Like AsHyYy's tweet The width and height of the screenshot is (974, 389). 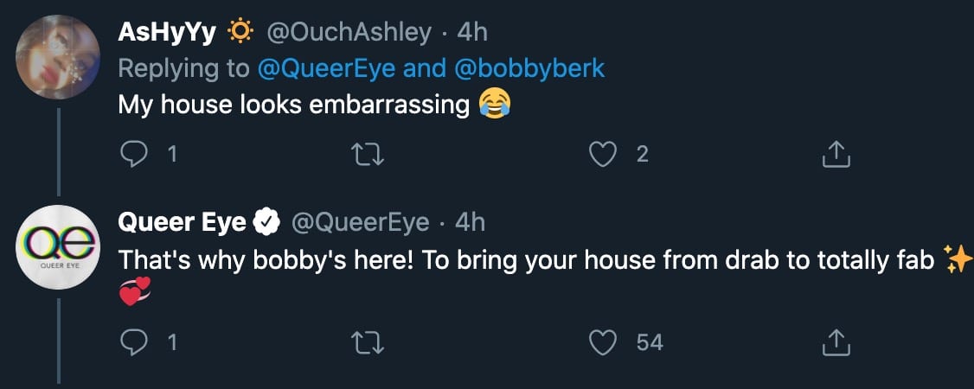(602, 155)
